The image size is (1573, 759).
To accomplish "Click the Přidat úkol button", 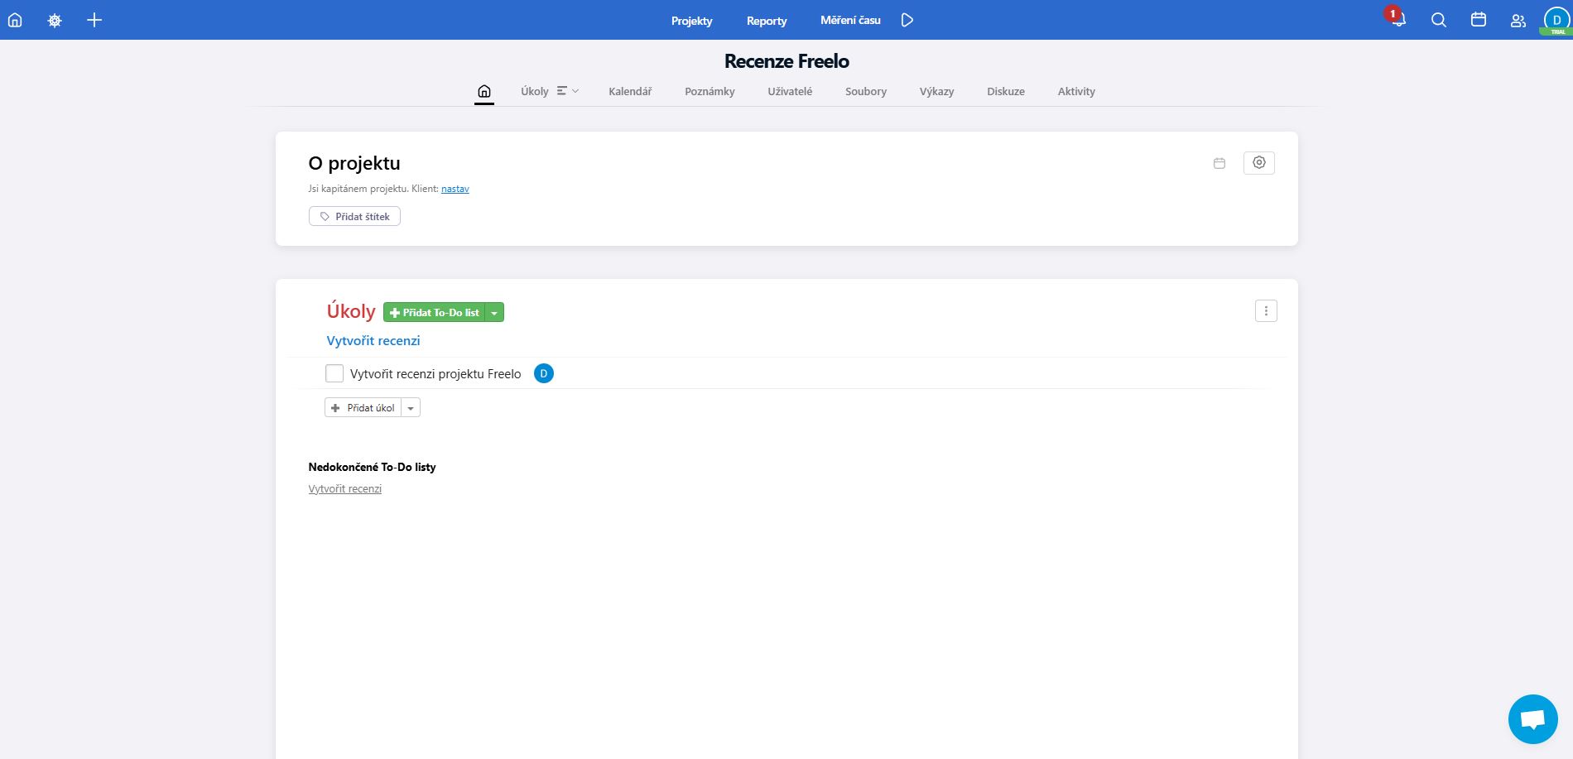I will (x=363, y=407).
